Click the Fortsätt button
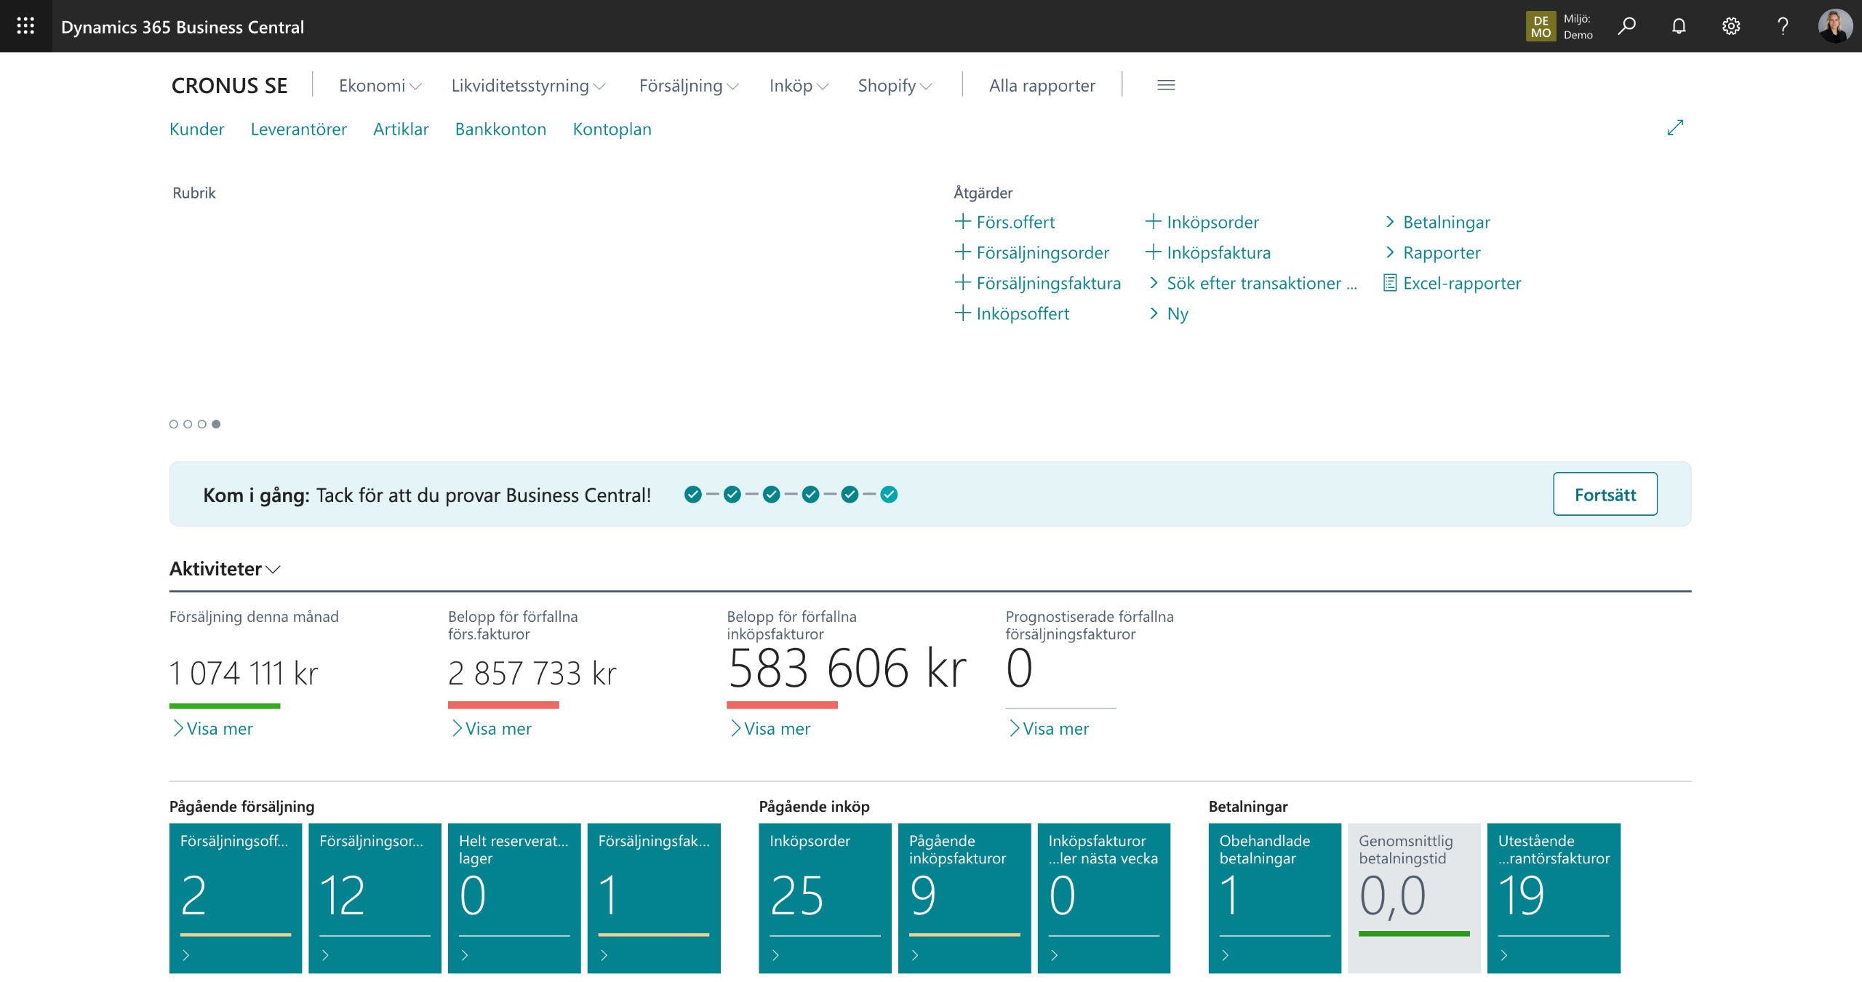Viewport: 1862px width, 982px height. [x=1605, y=495]
